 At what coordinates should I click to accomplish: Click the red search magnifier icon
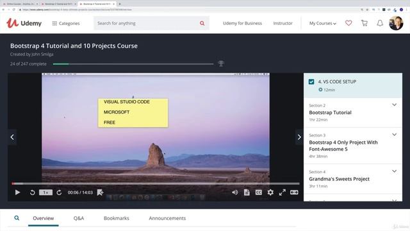pyautogui.click(x=202, y=23)
